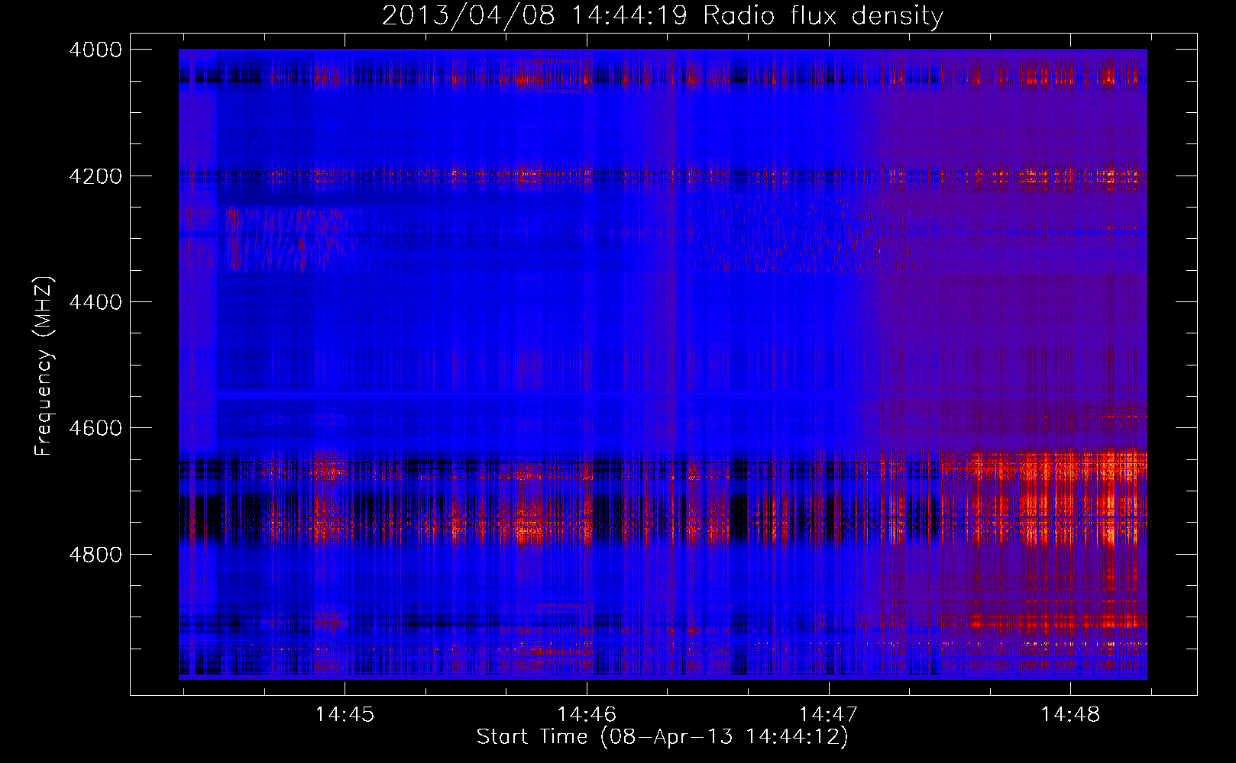Click the 14:45 time tick label

click(345, 715)
